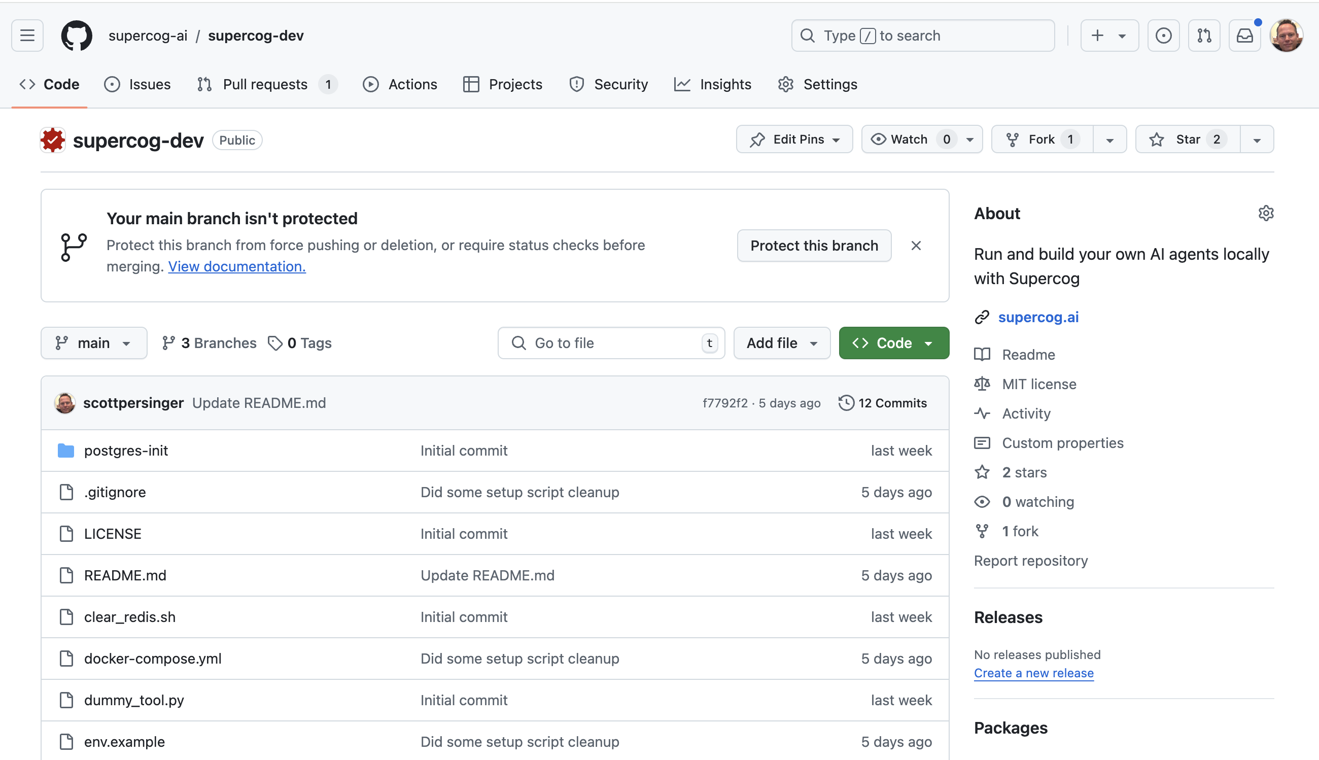
Task: Open the clear_redis.sh file
Action: click(x=129, y=617)
